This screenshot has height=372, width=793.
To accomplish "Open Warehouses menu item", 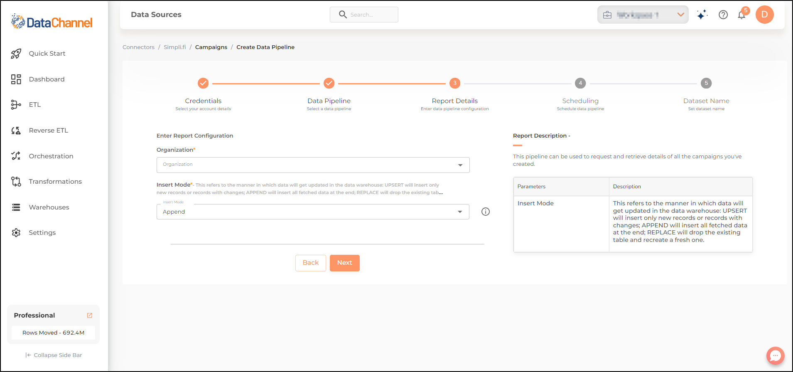I will pos(49,207).
